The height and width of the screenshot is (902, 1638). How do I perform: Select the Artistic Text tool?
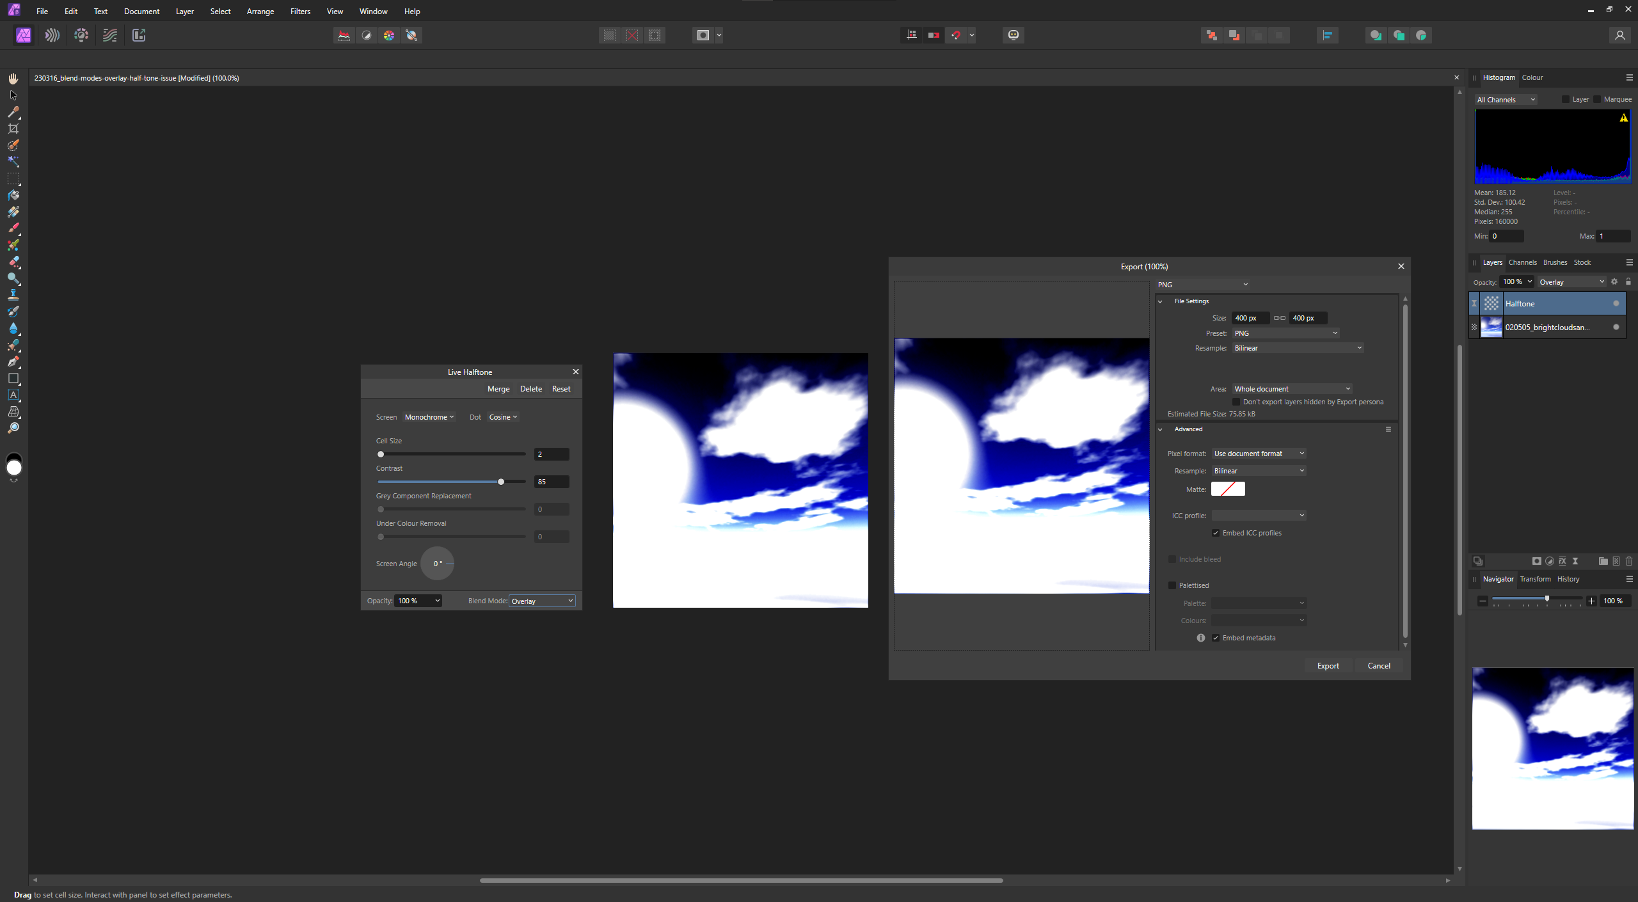[x=13, y=395]
